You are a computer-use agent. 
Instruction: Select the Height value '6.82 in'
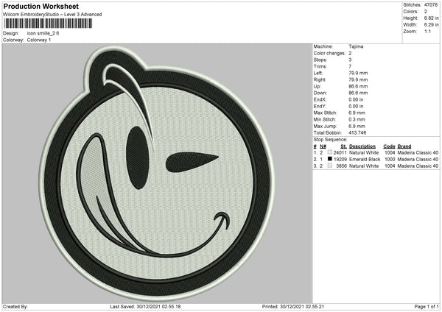(x=431, y=18)
